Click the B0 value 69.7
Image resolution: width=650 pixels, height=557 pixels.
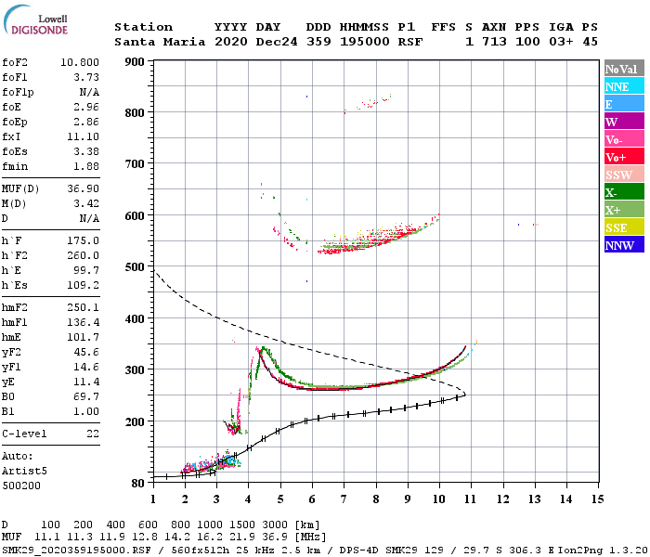86,397
